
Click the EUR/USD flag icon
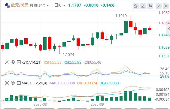[8, 5]
